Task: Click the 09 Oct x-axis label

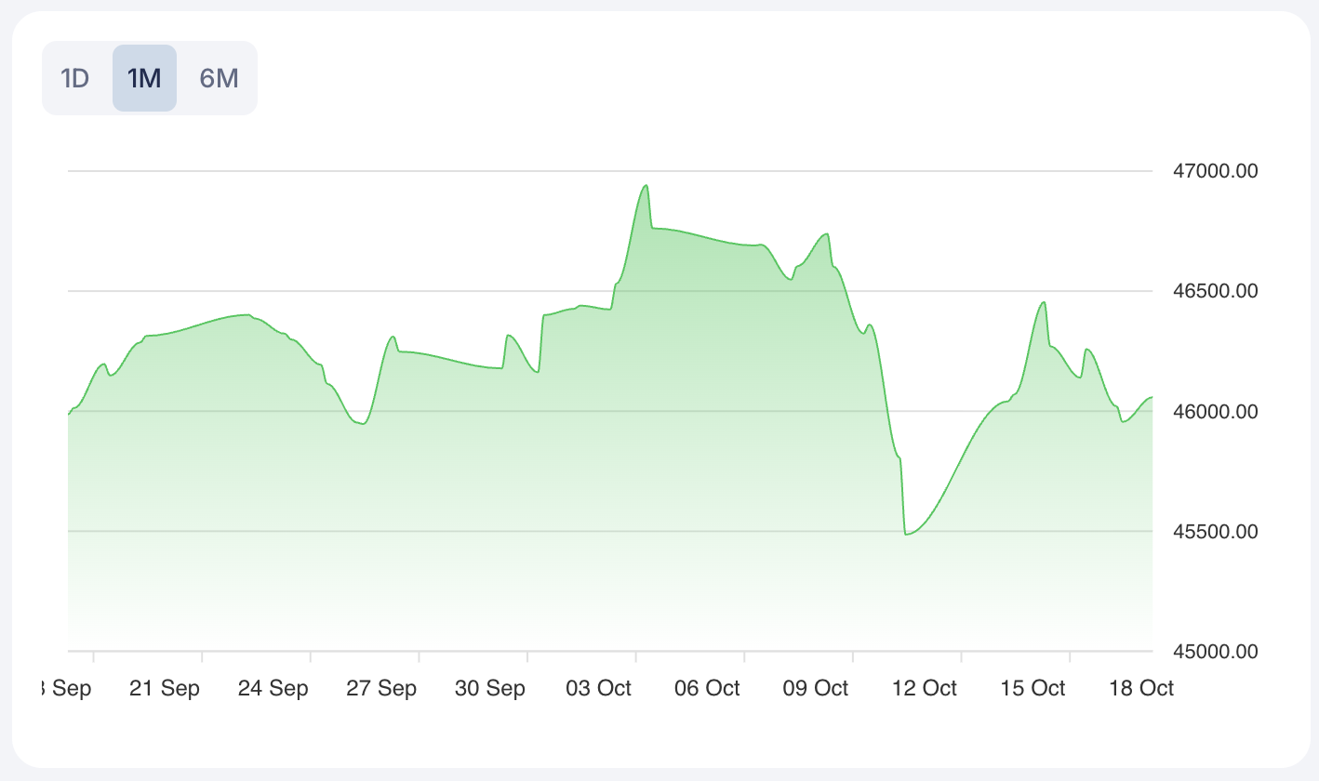Action: pyautogui.click(x=816, y=688)
